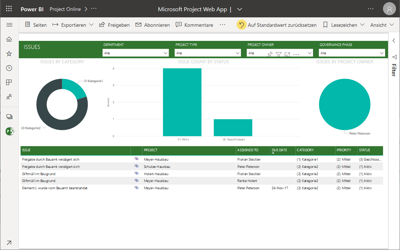The width and height of the screenshot is (400, 250).
Task: Open the green Project workspace icon
Action: point(10,131)
